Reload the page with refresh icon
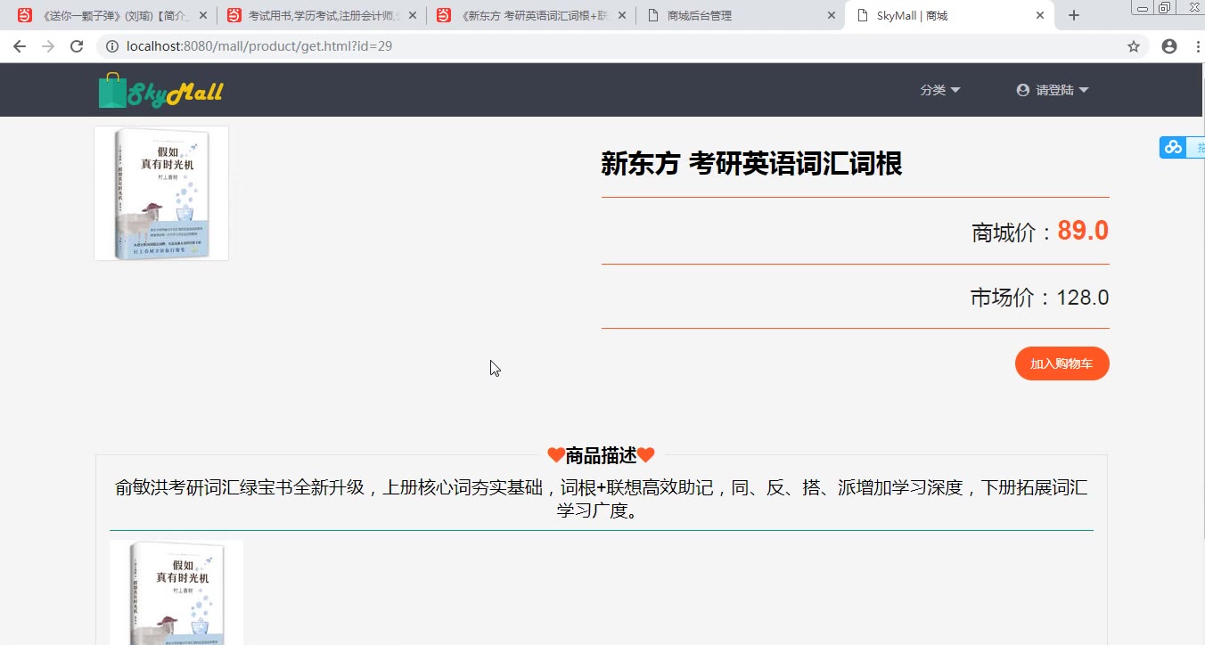The height and width of the screenshot is (645, 1205). 77,46
